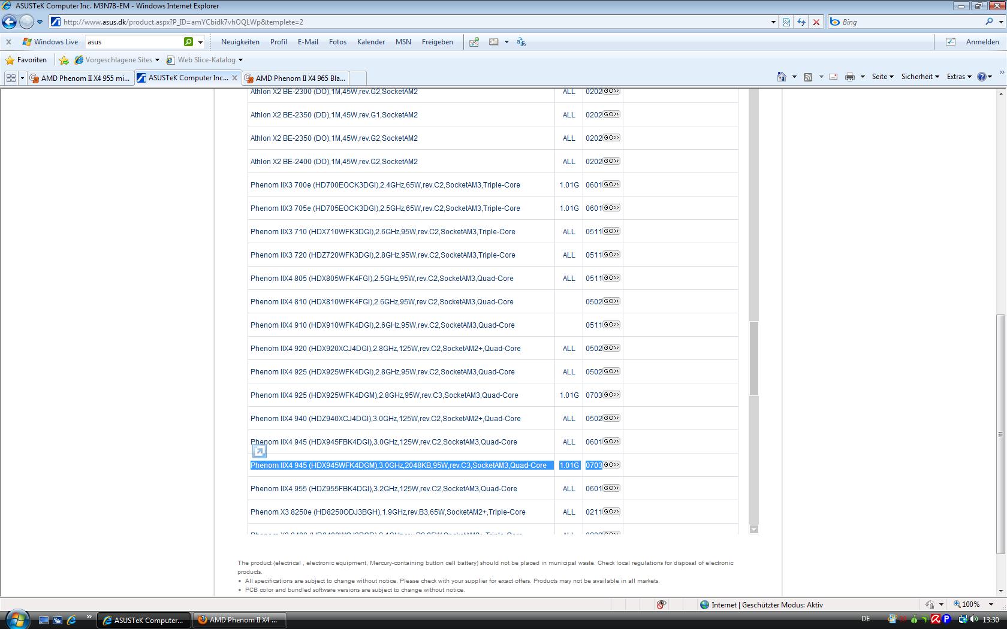Refresh the page with the reload icon

[801, 22]
